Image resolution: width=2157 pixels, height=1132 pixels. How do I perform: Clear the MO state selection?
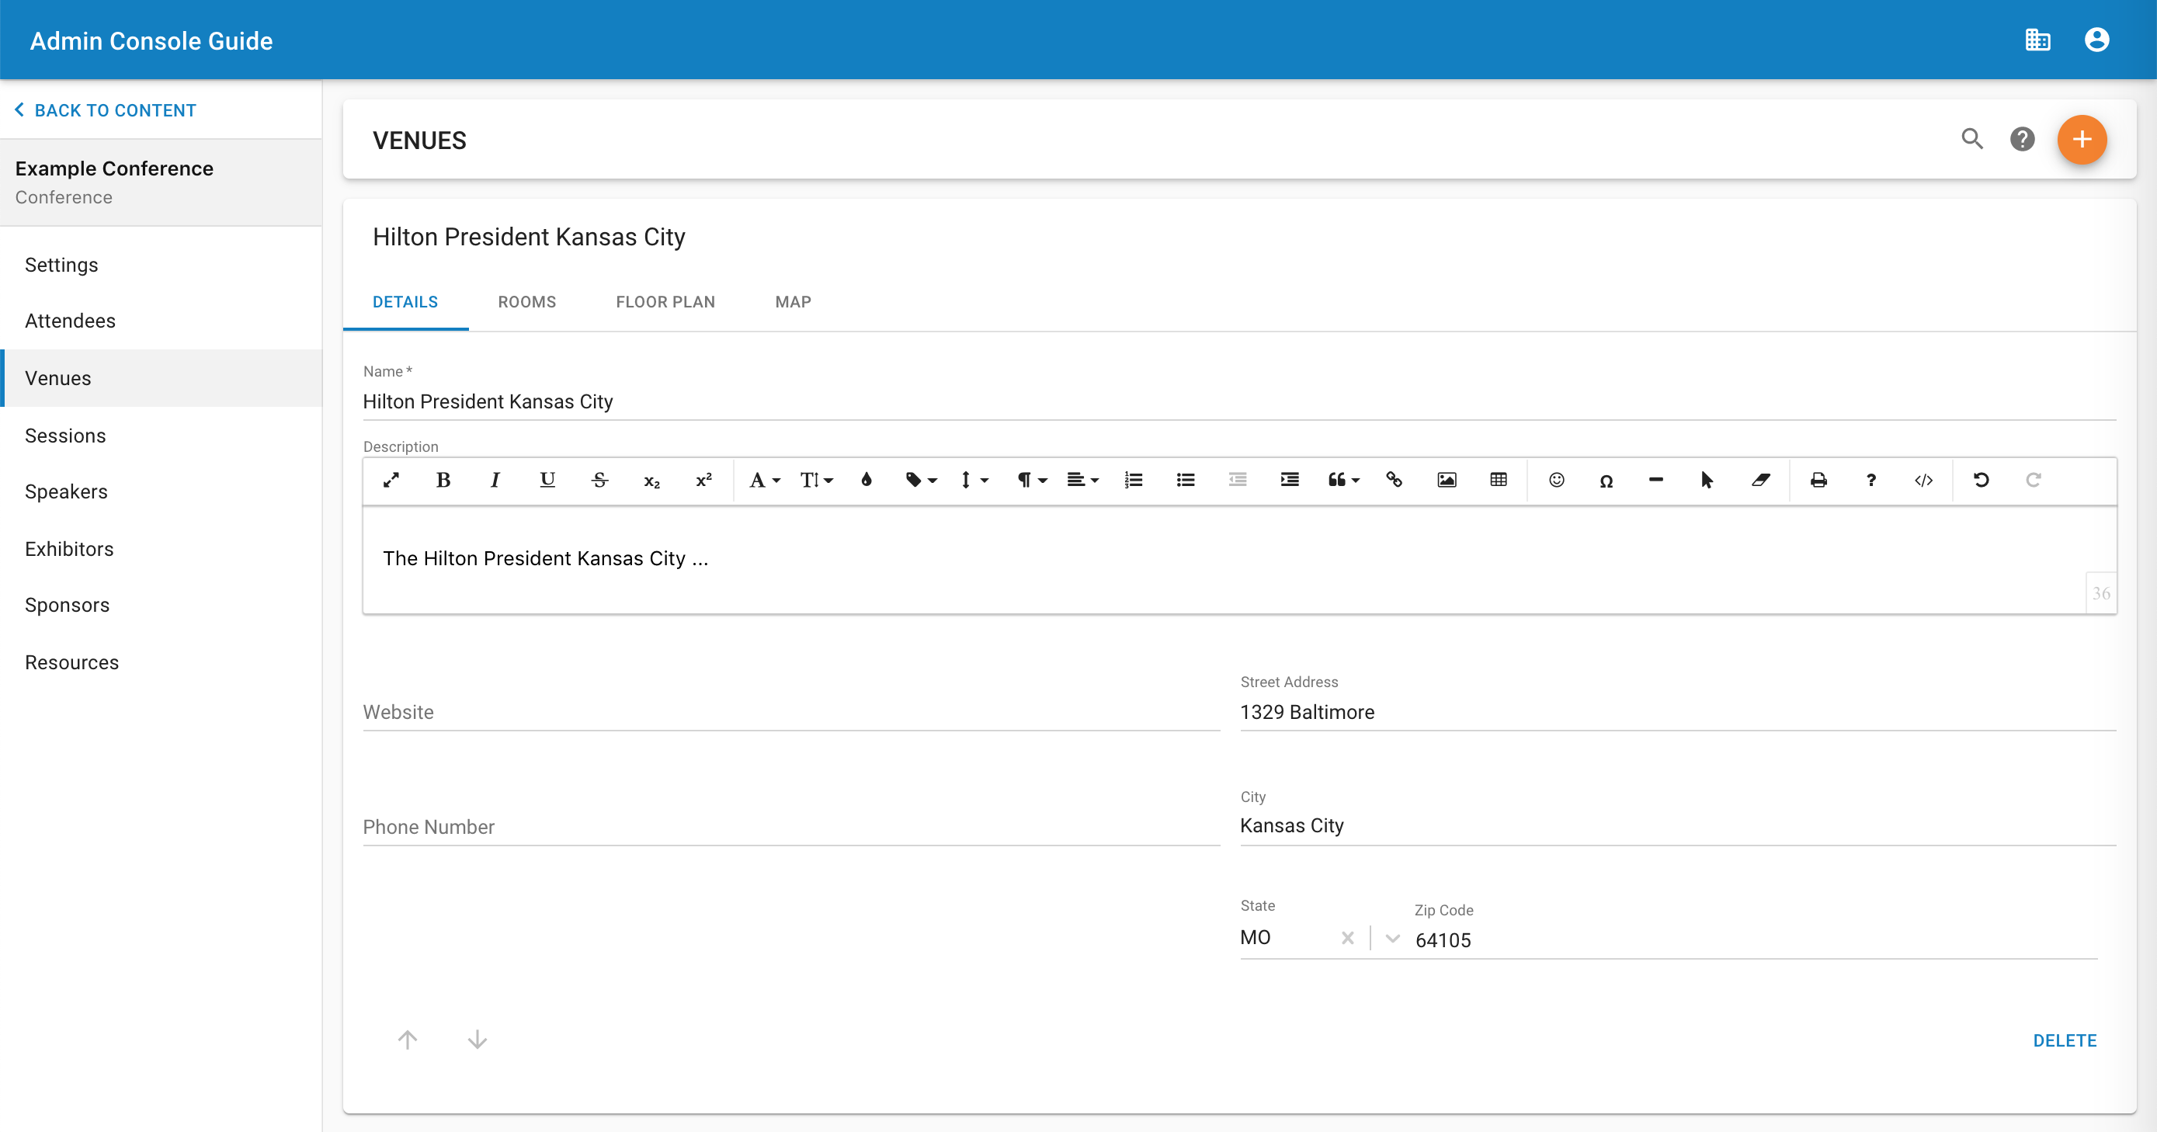click(x=1347, y=938)
